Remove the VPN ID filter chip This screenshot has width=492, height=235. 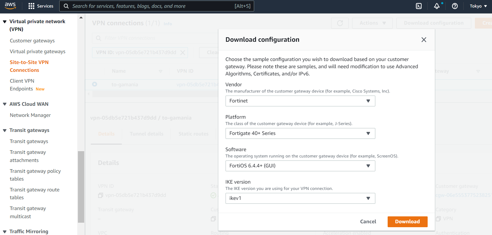pos(183,52)
